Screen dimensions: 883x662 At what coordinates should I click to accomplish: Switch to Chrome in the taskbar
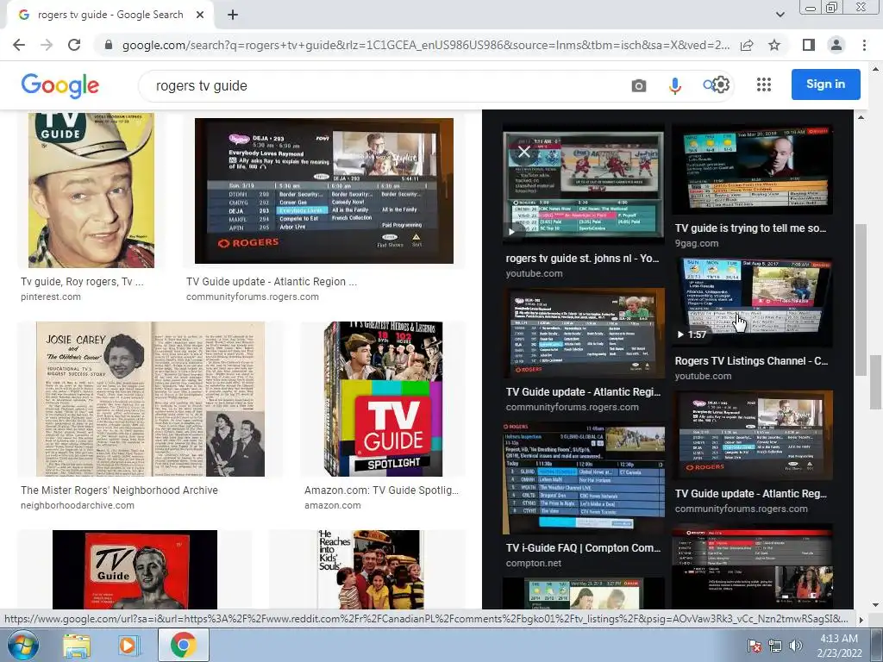[x=183, y=645]
